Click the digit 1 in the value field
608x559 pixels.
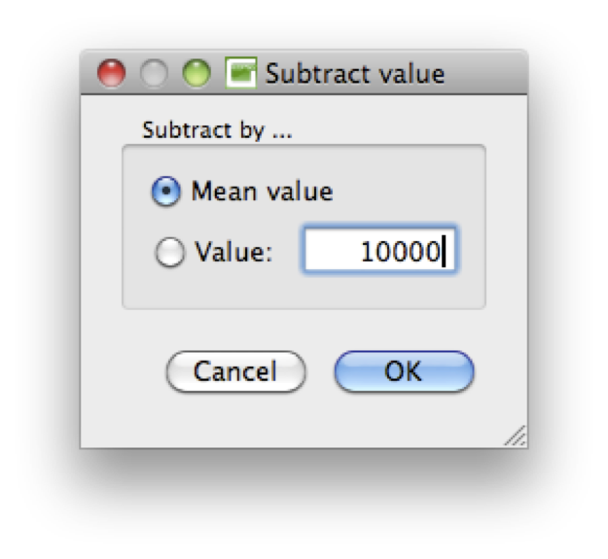coord(367,252)
